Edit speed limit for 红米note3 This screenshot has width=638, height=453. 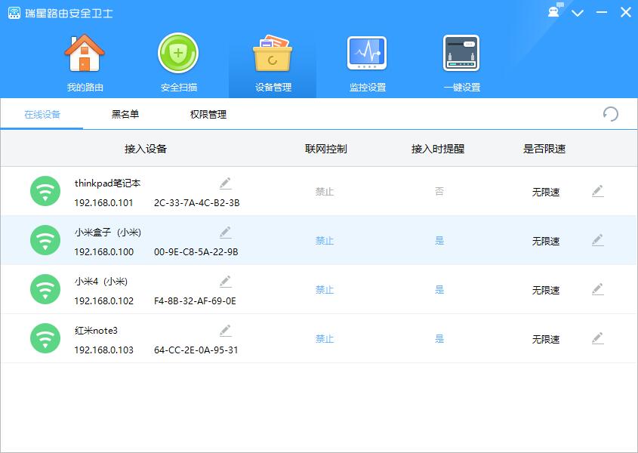point(598,338)
